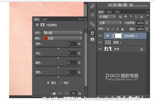The image size is (155, 104).
Task: Click the mask icon in Properties panel
Action: pos(42,25)
